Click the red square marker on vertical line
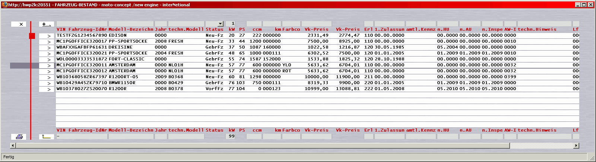The height and width of the screenshot is (162, 596). [32, 36]
